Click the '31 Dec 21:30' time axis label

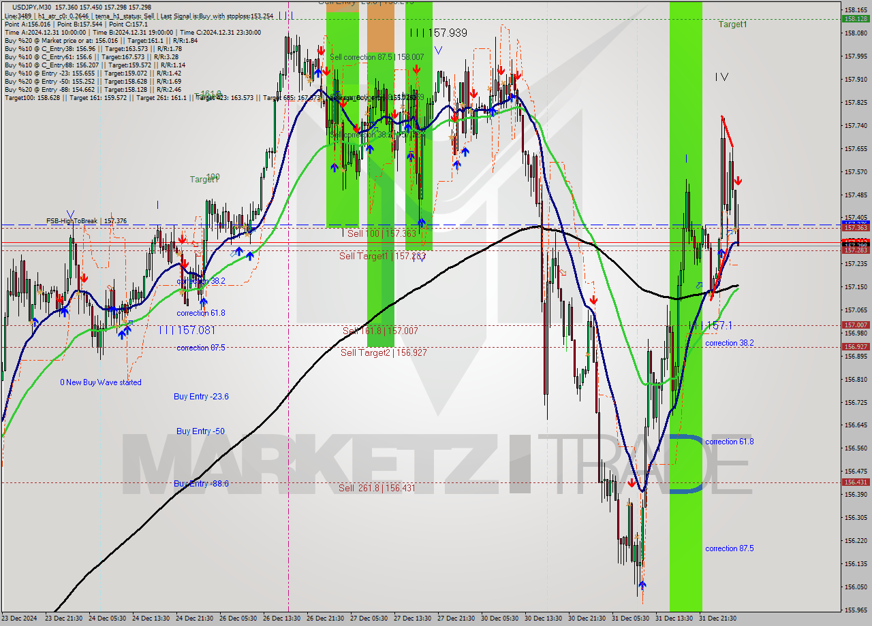717,619
